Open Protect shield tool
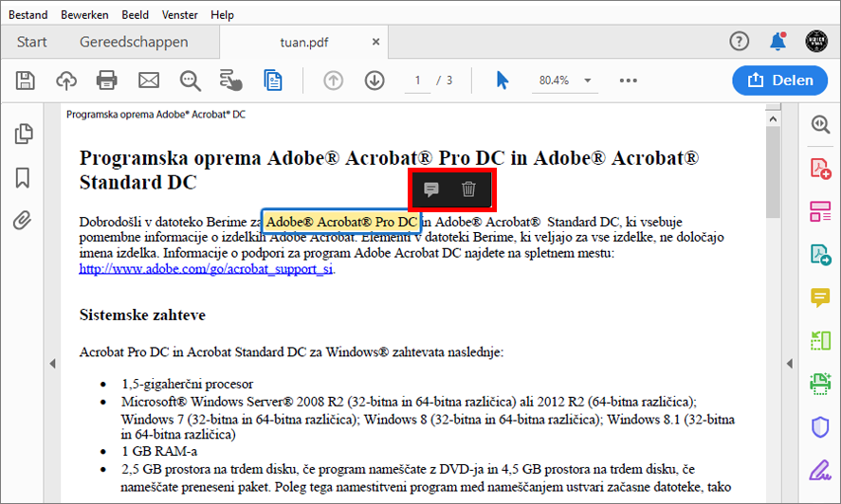 point(820,427)
